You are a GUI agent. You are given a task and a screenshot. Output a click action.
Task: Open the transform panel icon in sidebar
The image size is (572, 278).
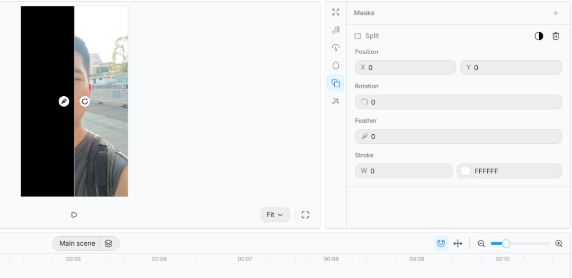point(336,12)
